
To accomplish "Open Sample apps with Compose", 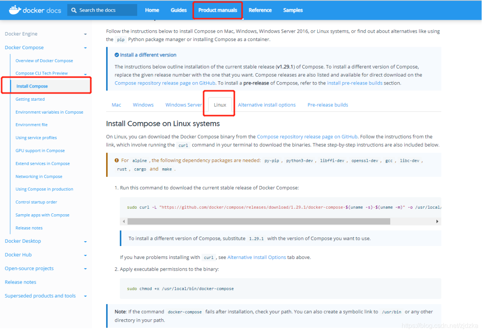I will pos(42,215).
